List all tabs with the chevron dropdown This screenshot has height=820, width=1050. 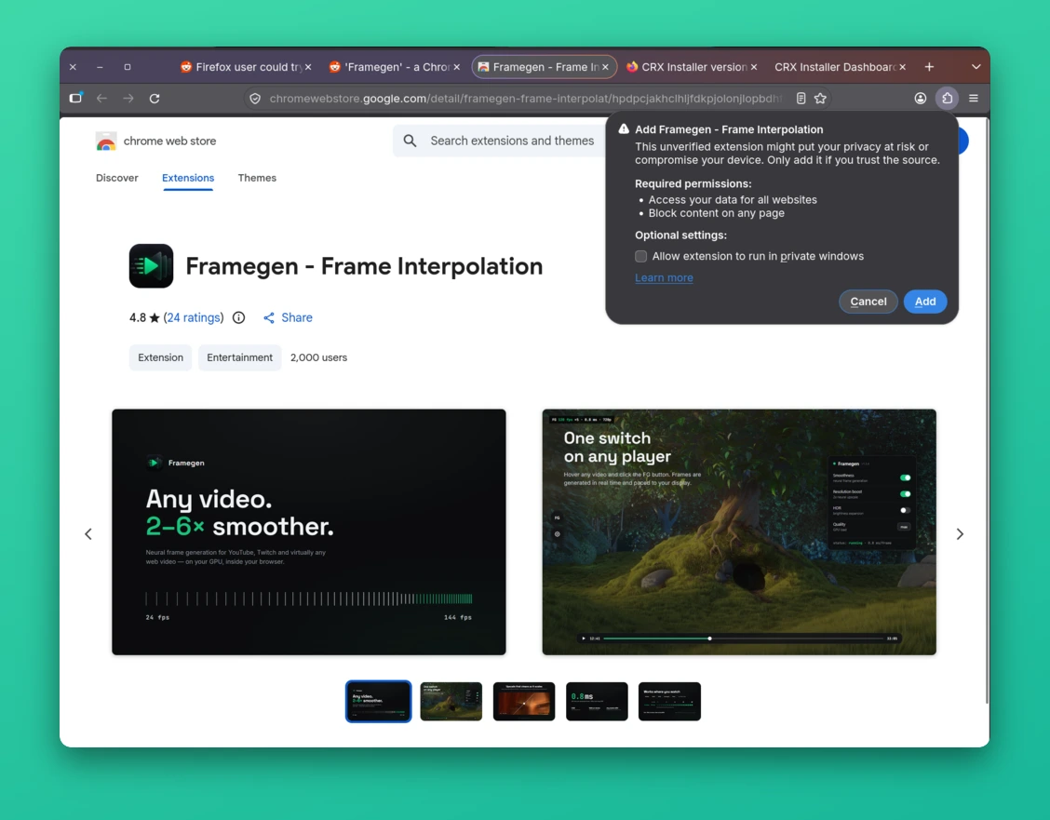976,67
